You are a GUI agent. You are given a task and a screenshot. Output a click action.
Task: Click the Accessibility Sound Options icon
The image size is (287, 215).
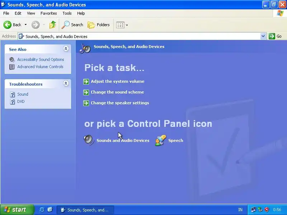coord(12,59)
